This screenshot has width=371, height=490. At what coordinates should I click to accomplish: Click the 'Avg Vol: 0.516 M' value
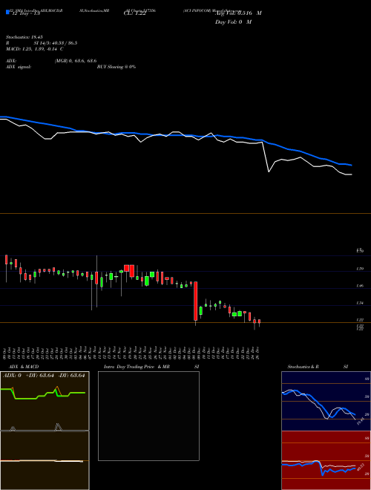click(x=238, y=13)
